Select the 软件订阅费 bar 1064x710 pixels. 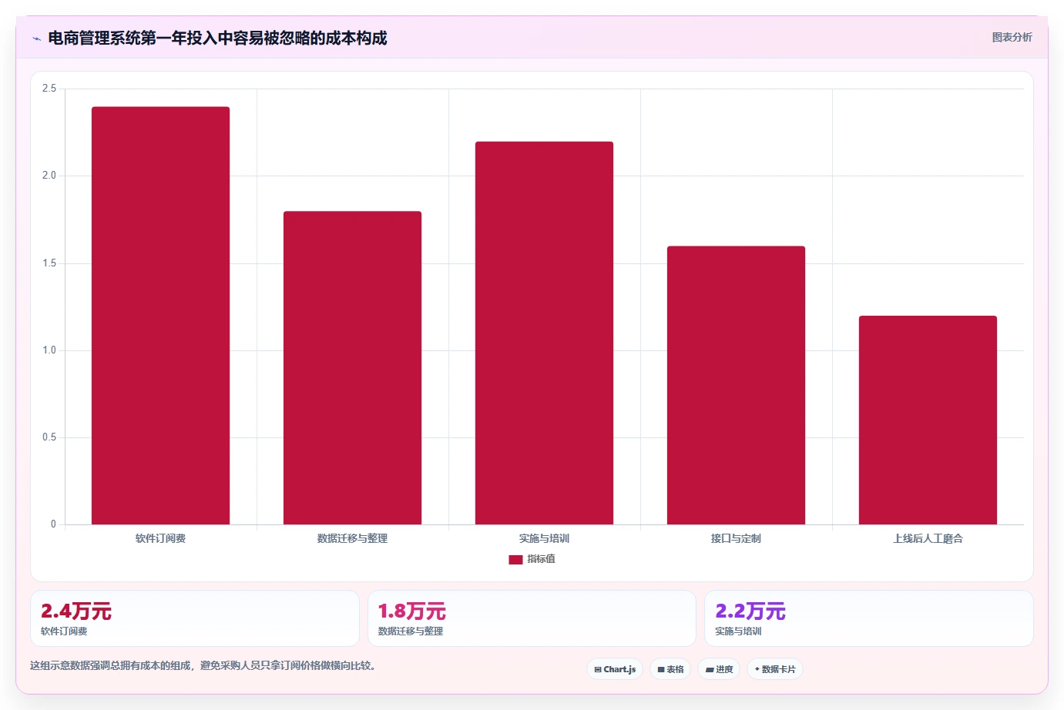[x=160, y=316]
